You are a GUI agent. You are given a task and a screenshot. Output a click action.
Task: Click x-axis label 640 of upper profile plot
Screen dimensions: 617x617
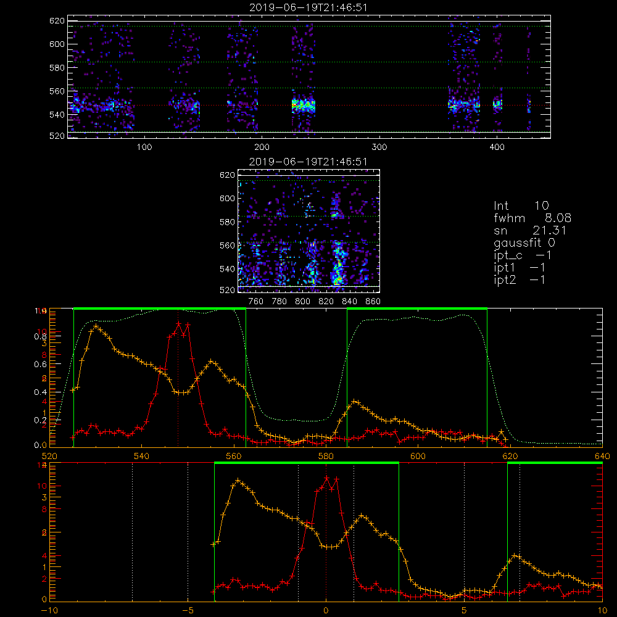tap(602, 456)
